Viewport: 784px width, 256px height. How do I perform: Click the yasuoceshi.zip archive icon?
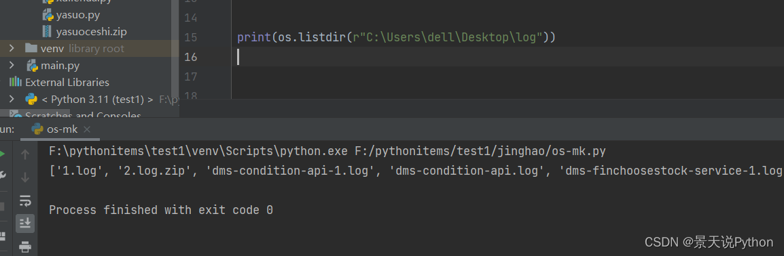pos(47,31)
